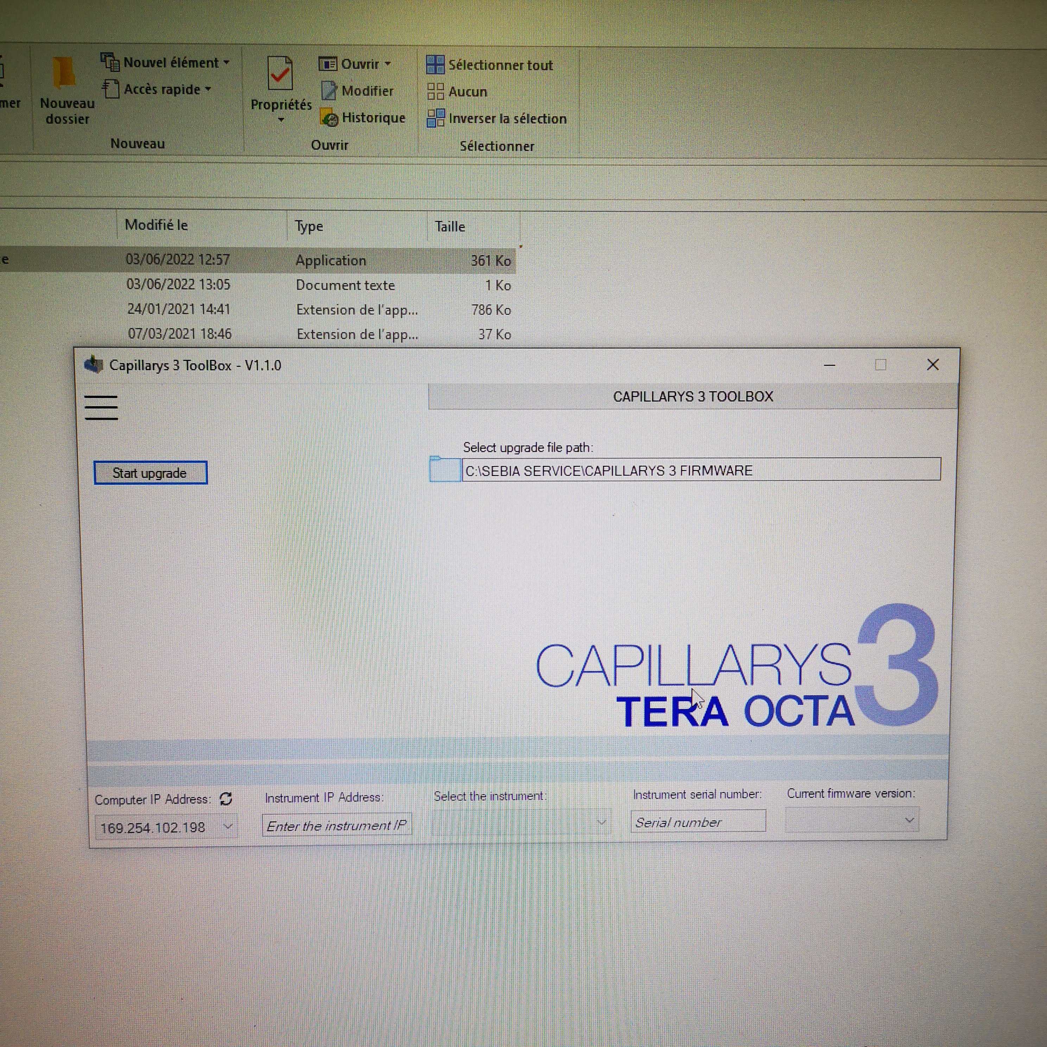Open the Current firmware version dropdown
1047x1047 pixels.
pos(909,820)
